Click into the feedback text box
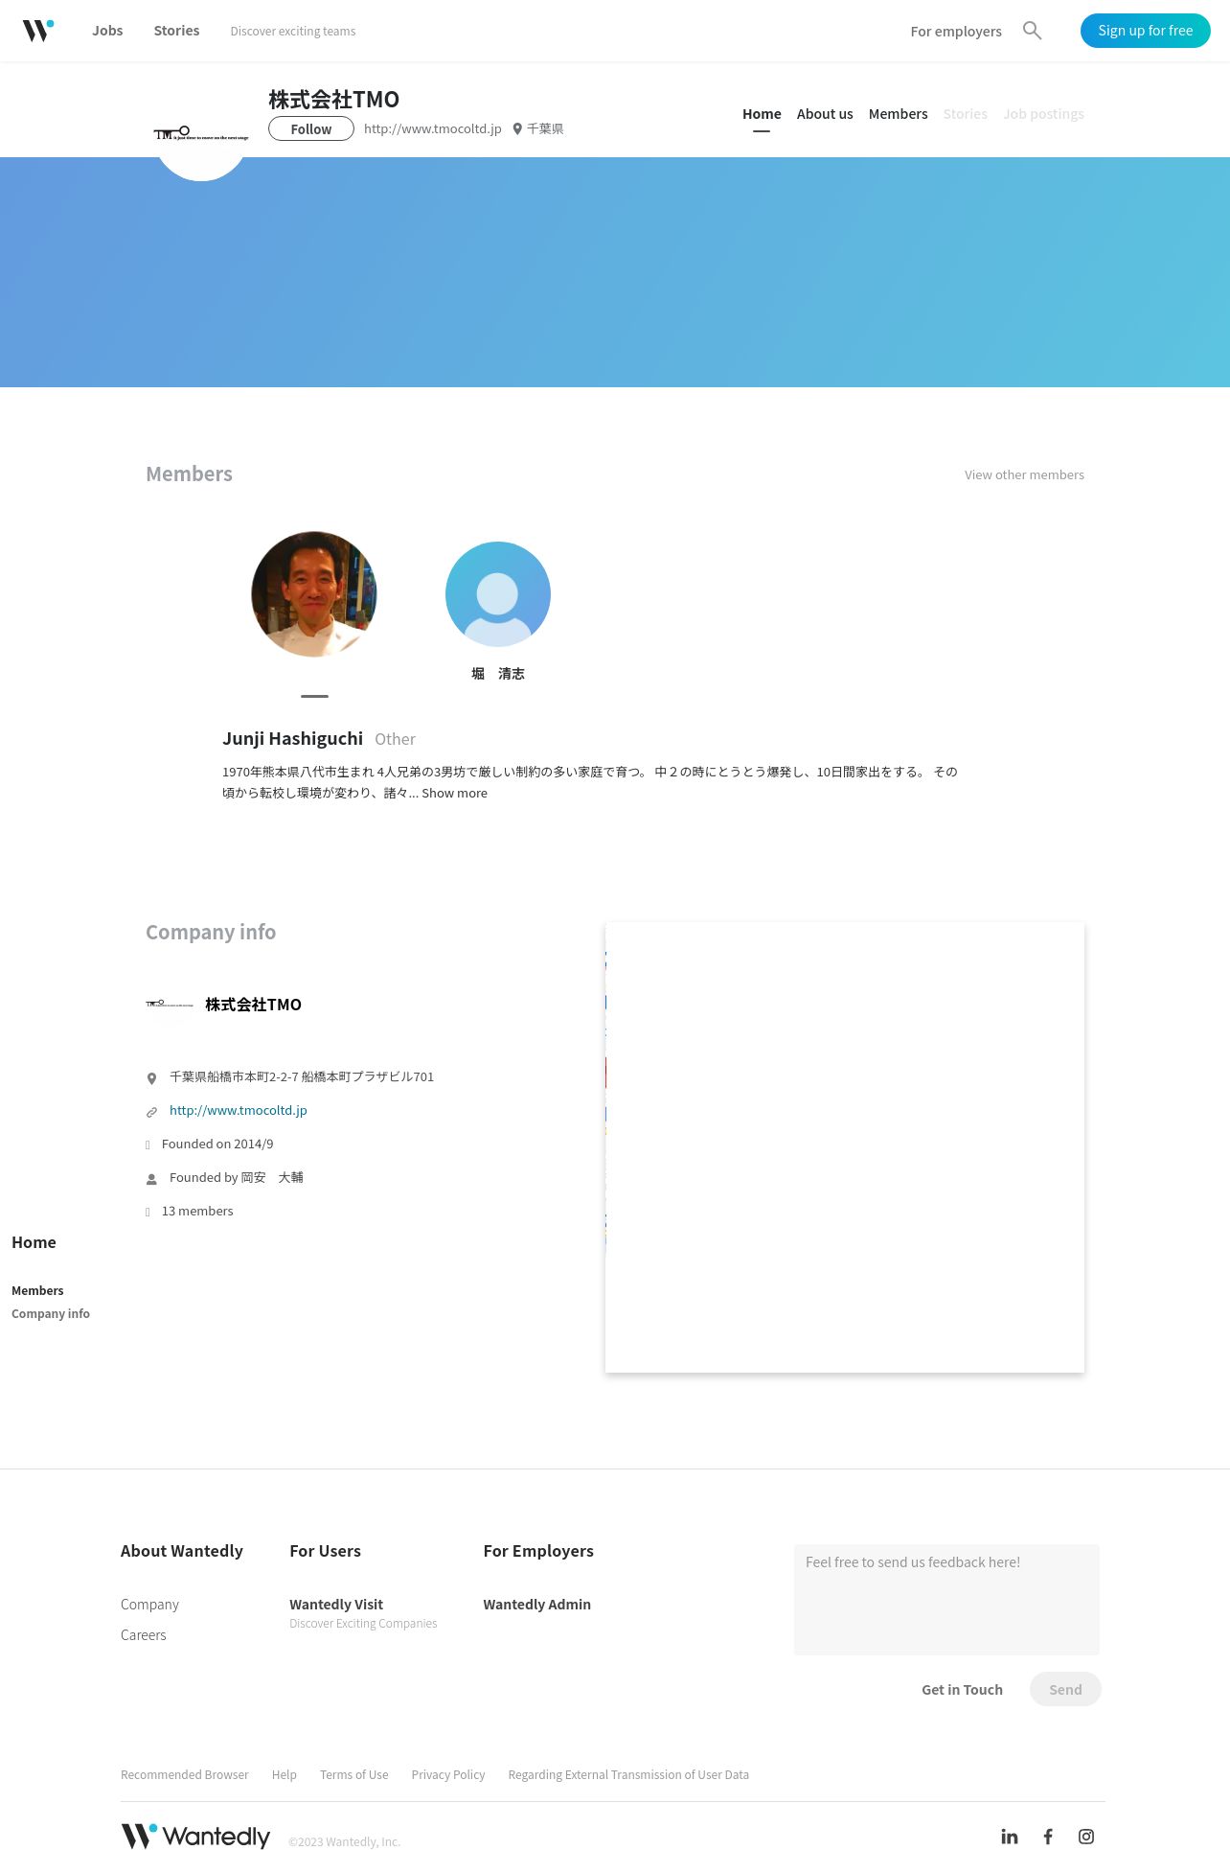This screenshot has width=1230, height=1850. pos(946,1599)
